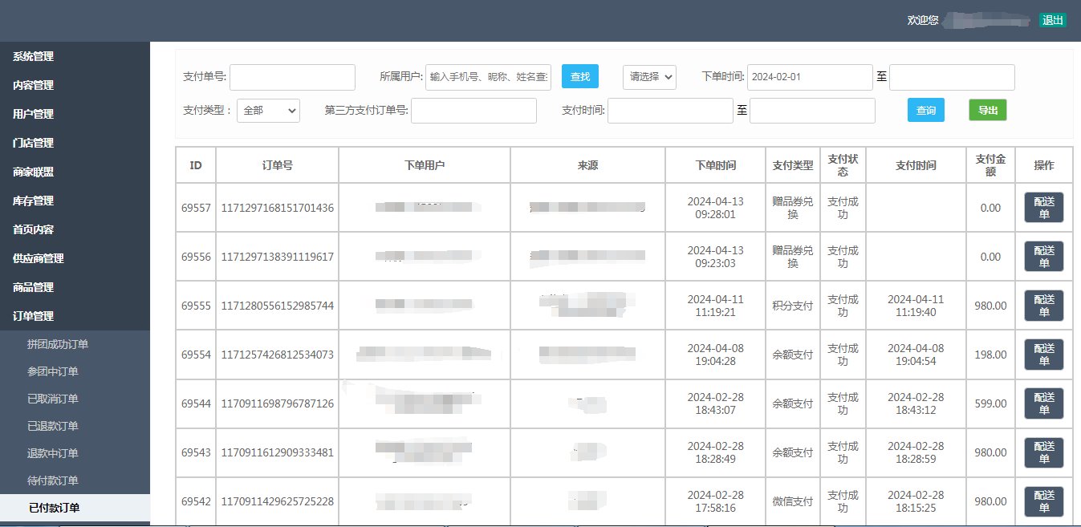Screen dimensions: 1081x527
Task: Select 拼团成功订单 submenu item
Action: click(x=58, y=344)
